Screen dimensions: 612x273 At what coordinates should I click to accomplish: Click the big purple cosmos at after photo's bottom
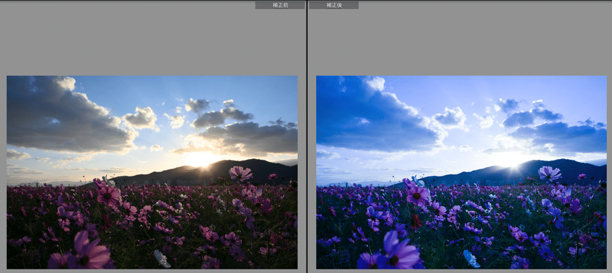coord(397,252)
